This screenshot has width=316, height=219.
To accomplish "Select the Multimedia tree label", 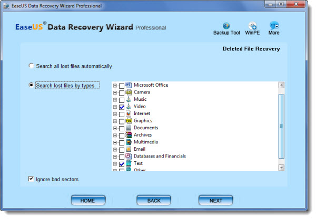I will click(146, 142).
